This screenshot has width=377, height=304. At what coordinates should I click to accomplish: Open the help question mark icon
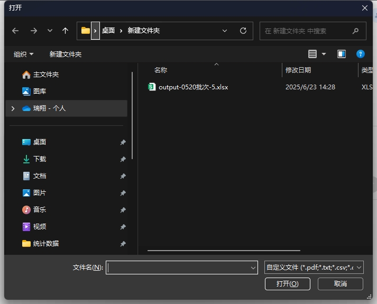tap(360, 54)
